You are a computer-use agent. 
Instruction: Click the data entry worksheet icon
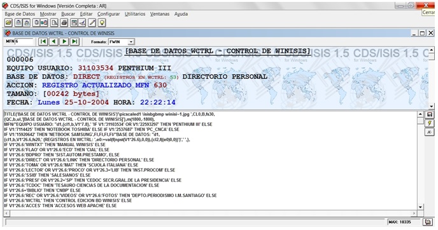(74, 23)
